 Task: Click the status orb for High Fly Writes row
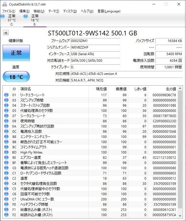point(6,152)
